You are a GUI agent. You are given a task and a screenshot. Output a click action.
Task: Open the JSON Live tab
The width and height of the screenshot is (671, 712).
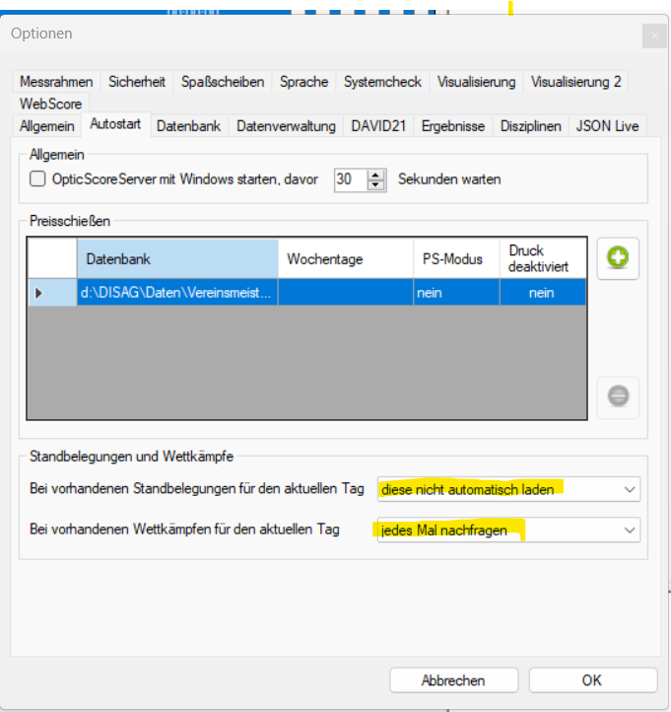607,125
